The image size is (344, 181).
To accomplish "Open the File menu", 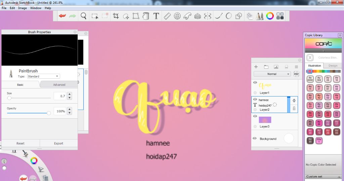I will 4,8.
